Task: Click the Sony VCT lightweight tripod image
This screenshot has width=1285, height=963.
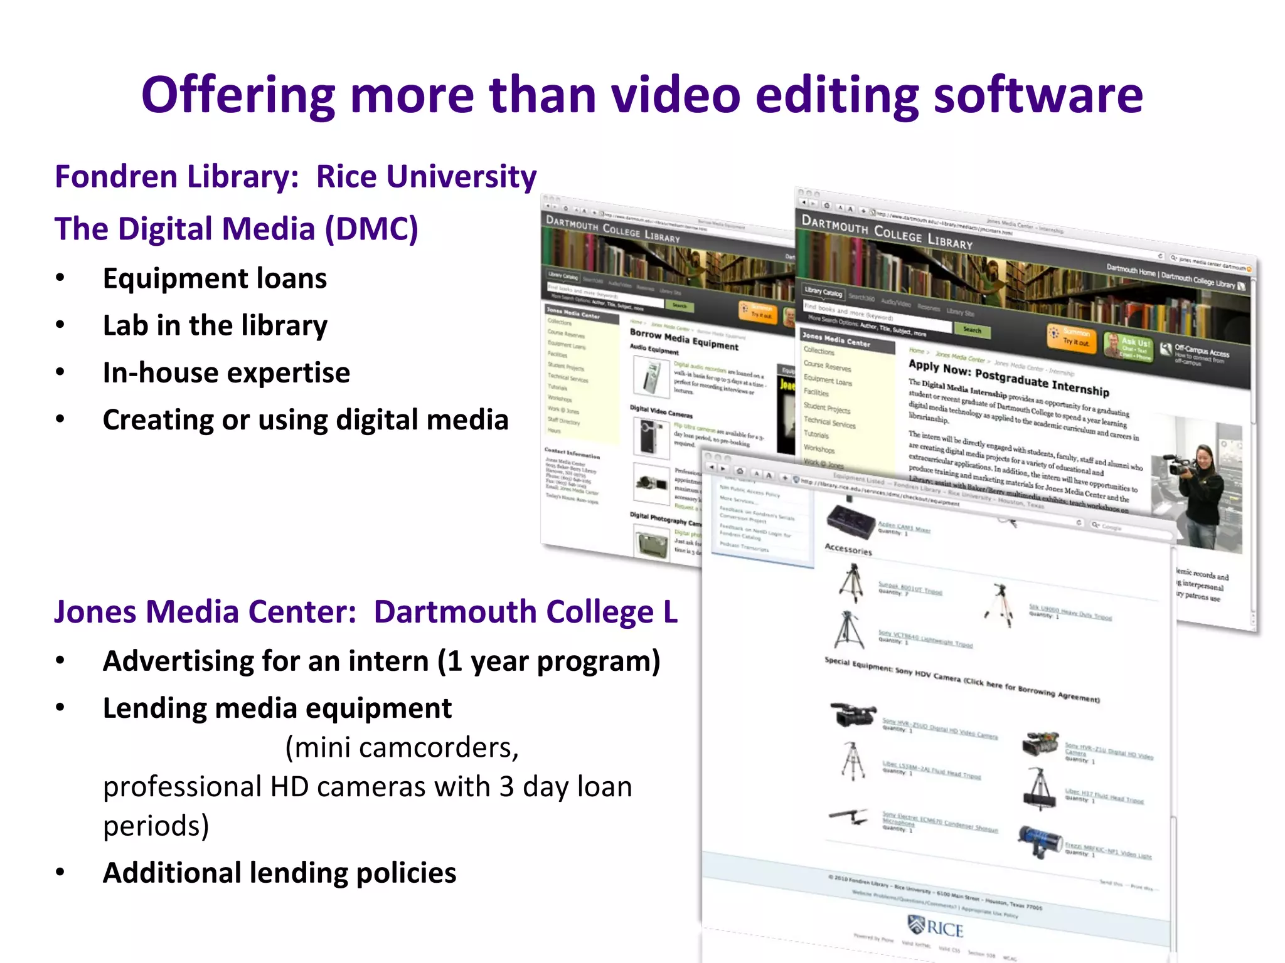Action: point(848,629)
